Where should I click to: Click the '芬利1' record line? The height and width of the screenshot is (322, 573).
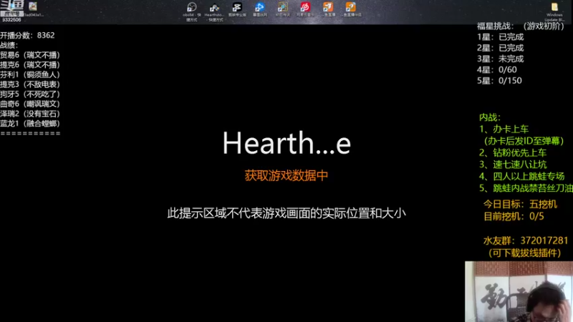(30, 74)
